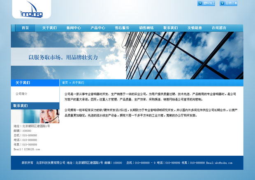Click the slogan 以服务取市场，用品牌壮实力

[63, 57]
